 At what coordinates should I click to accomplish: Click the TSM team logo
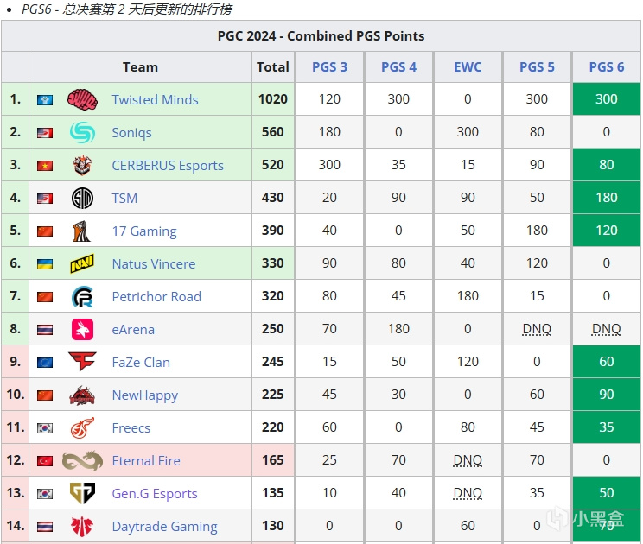tap(82, 198)
